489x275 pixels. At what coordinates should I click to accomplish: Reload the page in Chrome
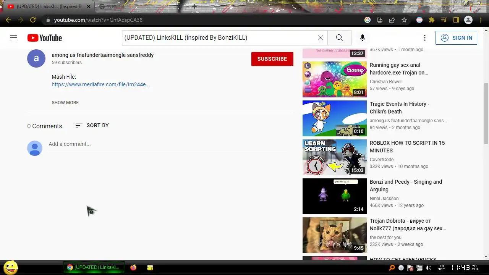click(x=33, y=20)
